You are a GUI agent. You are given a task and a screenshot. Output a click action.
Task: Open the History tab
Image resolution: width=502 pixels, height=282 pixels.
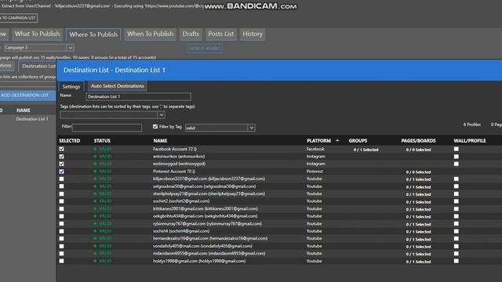point(253,34)
